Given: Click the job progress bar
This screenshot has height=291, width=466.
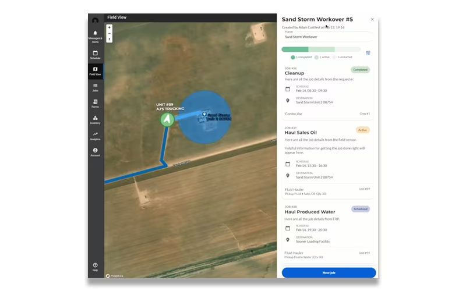Looking at the screenshot, I should [321, 49].
